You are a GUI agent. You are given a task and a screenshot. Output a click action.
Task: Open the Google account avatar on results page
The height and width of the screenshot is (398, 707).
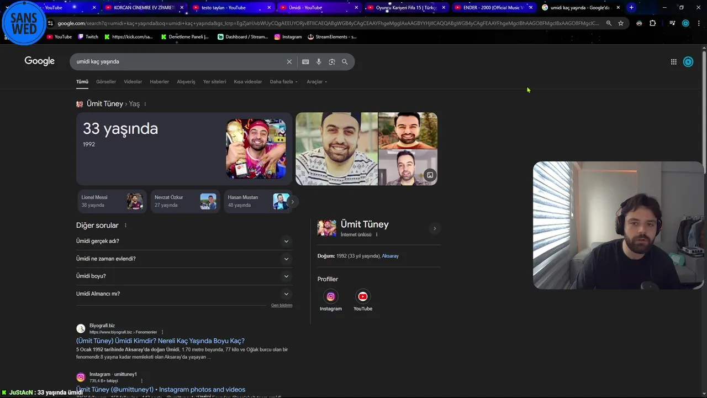688,62
